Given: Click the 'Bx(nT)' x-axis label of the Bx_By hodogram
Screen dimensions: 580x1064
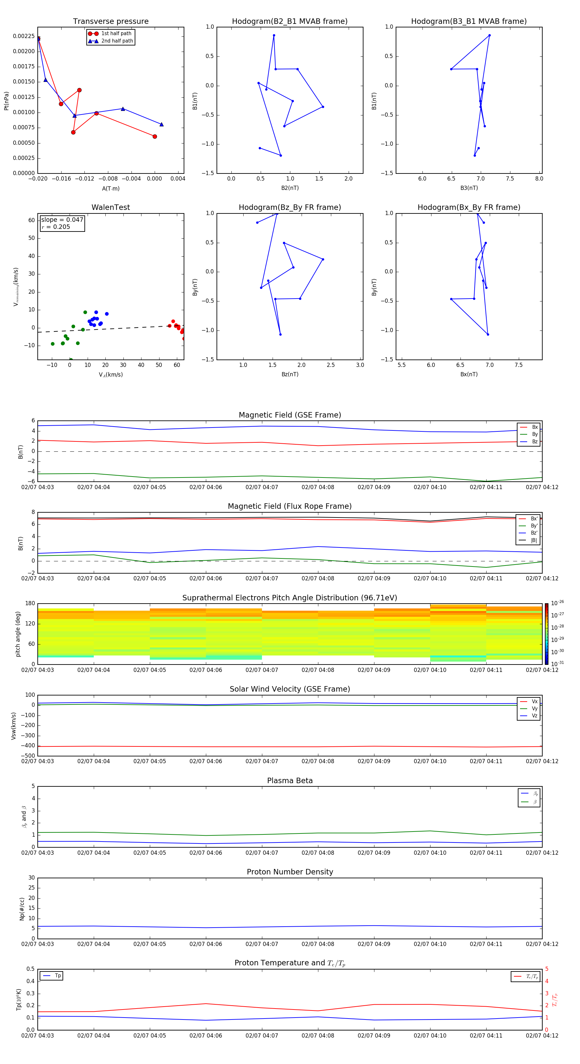Looking at the screenshot, I should point(469,374).
